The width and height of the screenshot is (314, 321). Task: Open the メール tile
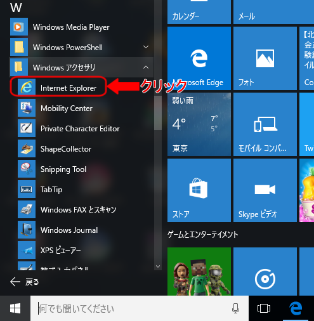click(x=273, y=12)
